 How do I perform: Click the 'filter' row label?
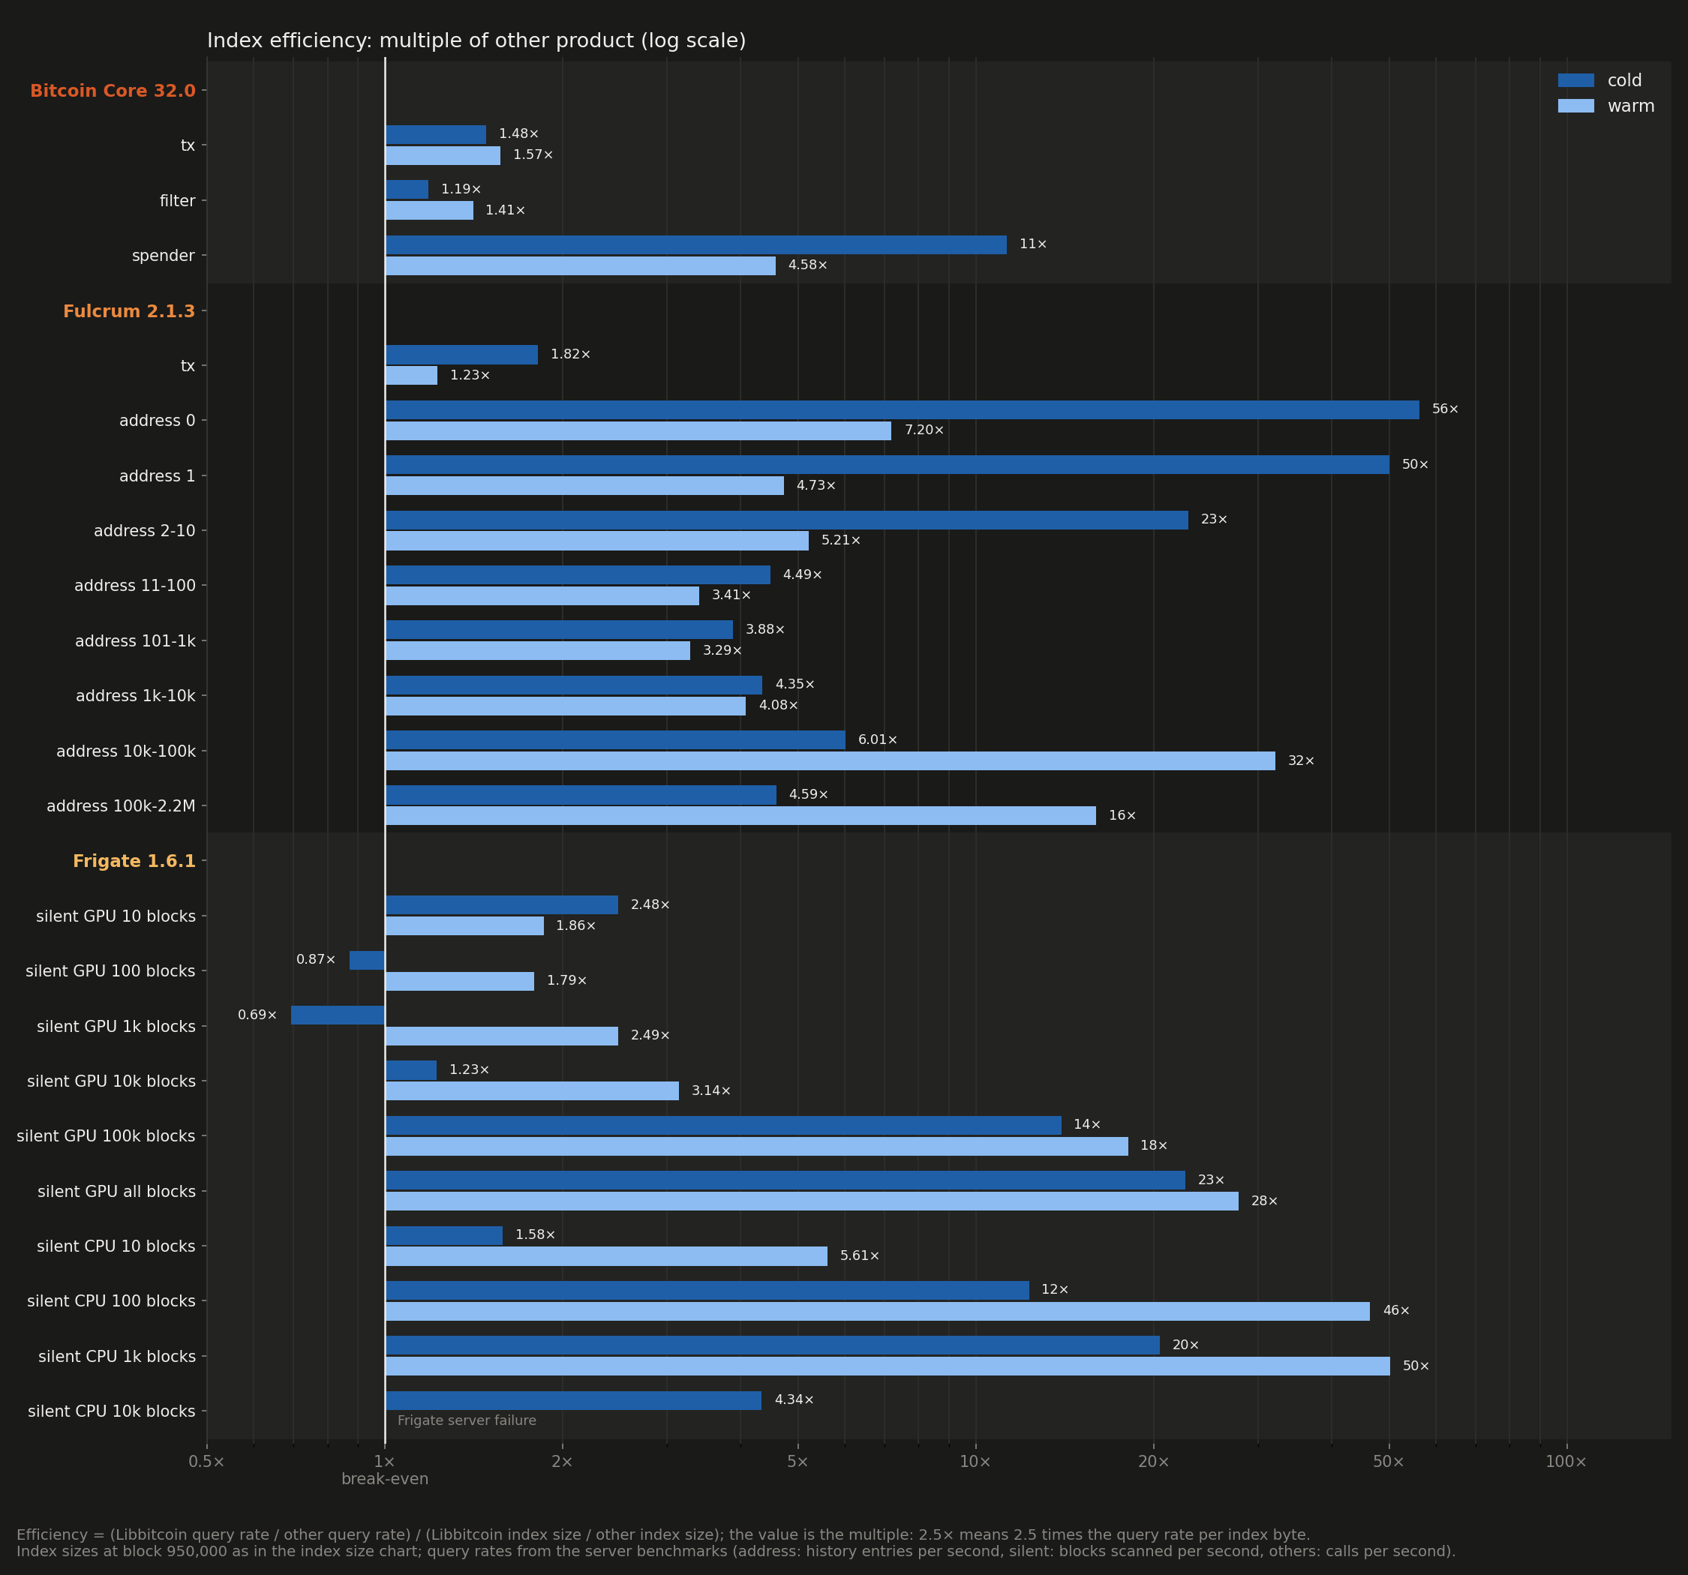(178, 201)
